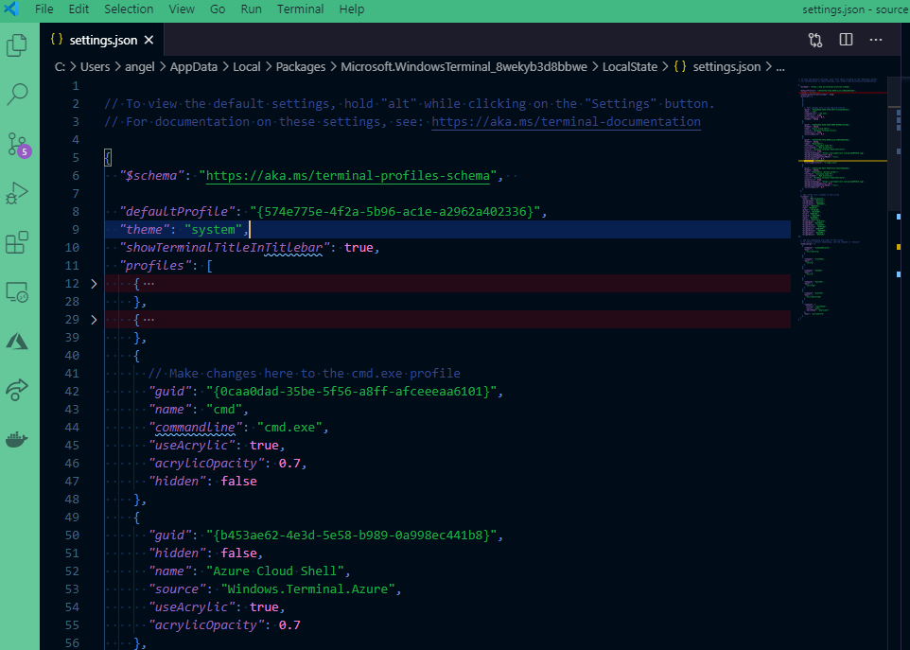Follow the terminal-profiles-schema URL link
This screenshot has height=650, width=910.
coord(348,175)
